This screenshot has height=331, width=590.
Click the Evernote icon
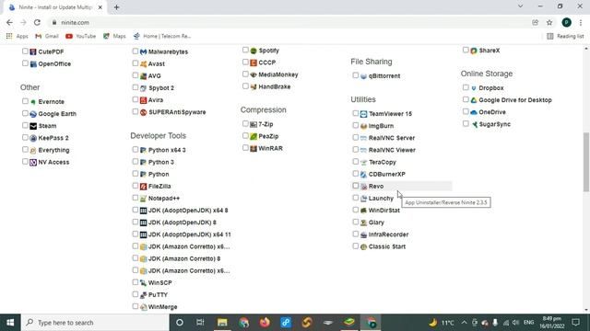(x=33, y=102)
